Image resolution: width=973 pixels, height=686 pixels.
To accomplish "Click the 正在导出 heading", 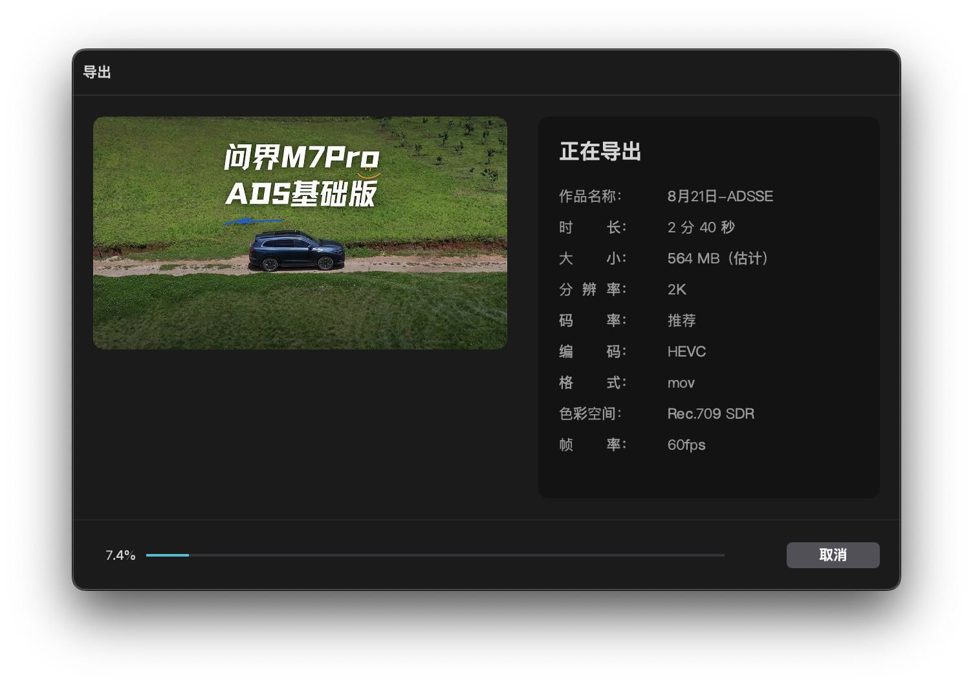I will pyautogui.click(x=600, y=151).
